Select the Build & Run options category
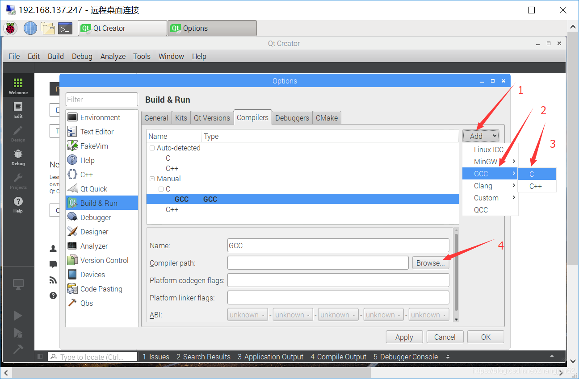579x379 pixels. pos(102,203)
